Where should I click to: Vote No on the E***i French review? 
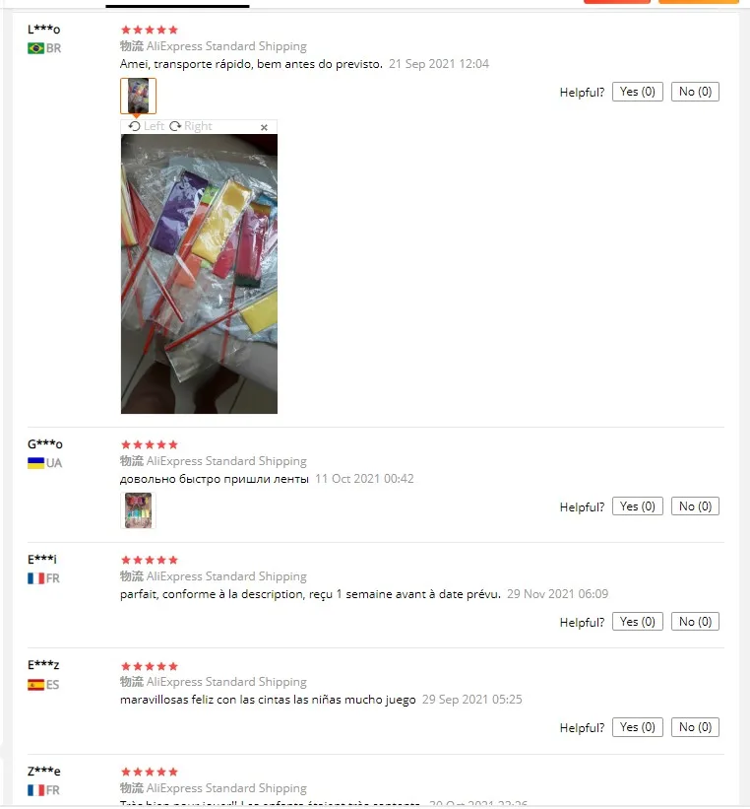tap(695, 621)
